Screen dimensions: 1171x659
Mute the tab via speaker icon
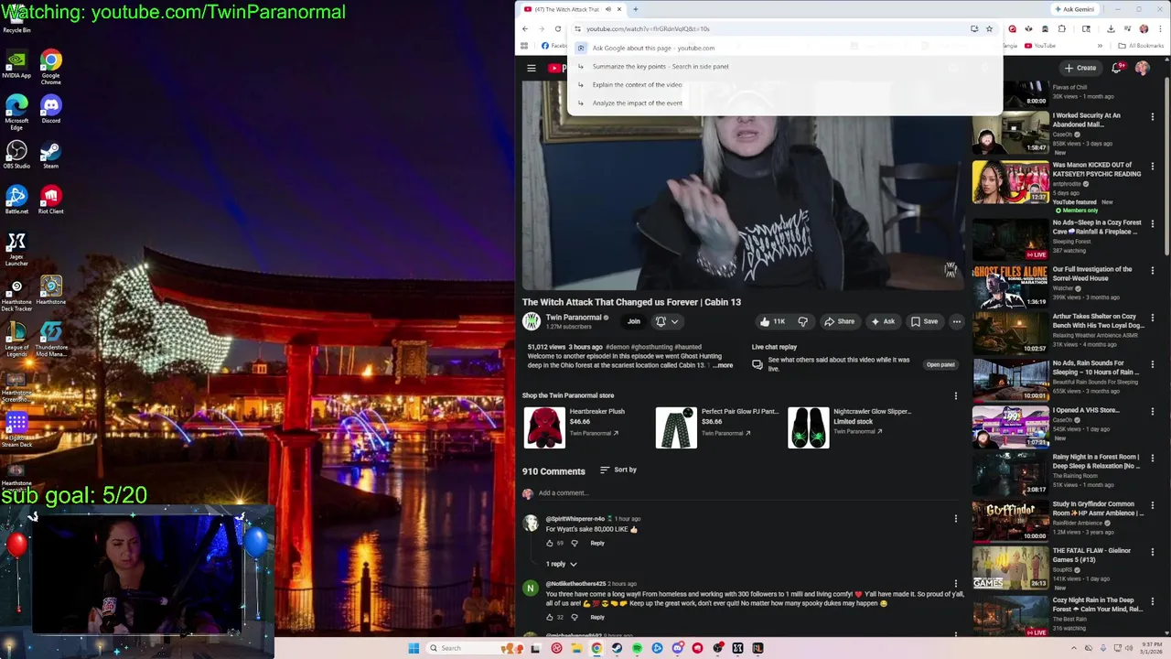pyautogui.click(x=607, y=9)
